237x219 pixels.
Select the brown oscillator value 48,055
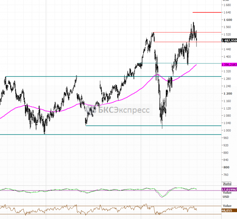[x=228, y=211]
